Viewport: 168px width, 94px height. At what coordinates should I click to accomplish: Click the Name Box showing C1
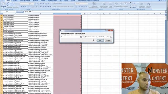[x=7, y=11]
